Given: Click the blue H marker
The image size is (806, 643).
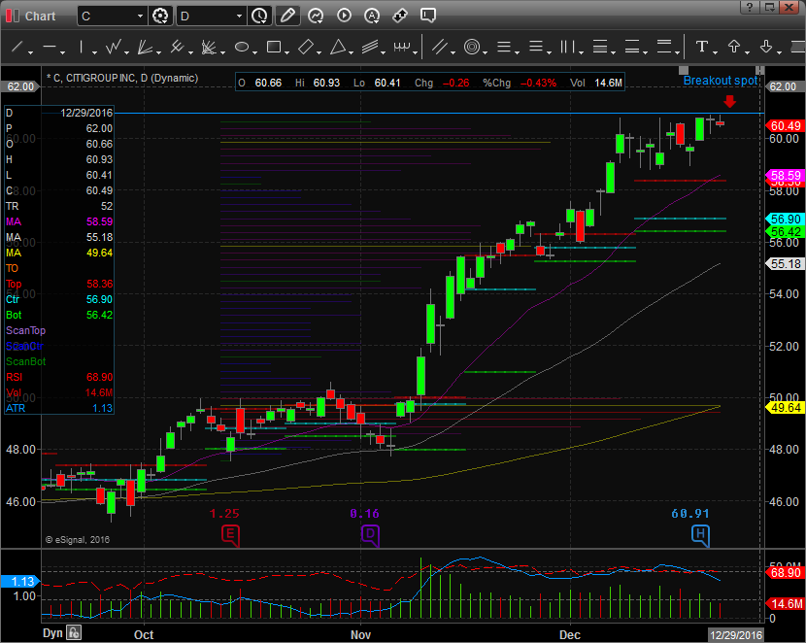Looking at the screenshot, I should point(700,535).
